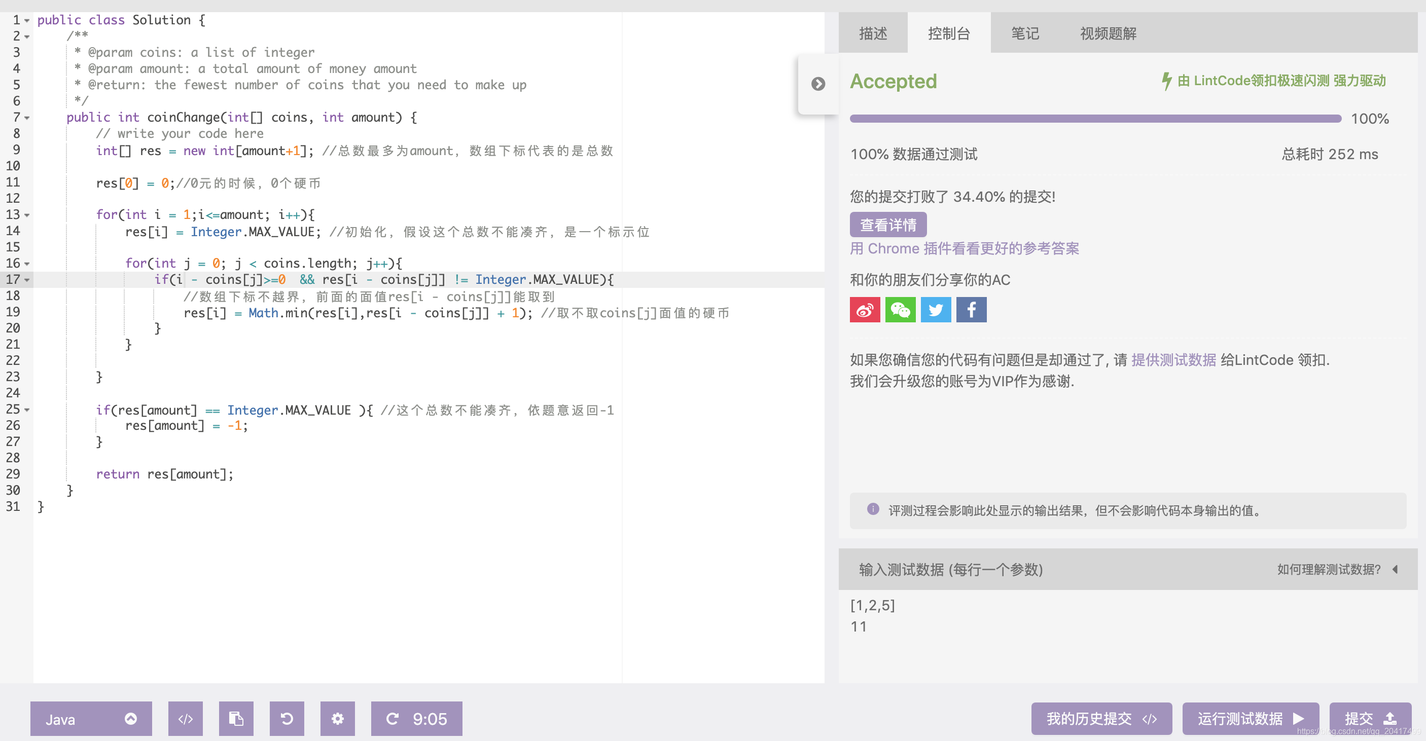The image size is (1426, 741).
Task: Click the 由 LintCode领扣极速闪测 link
Action: point(1281,81)
